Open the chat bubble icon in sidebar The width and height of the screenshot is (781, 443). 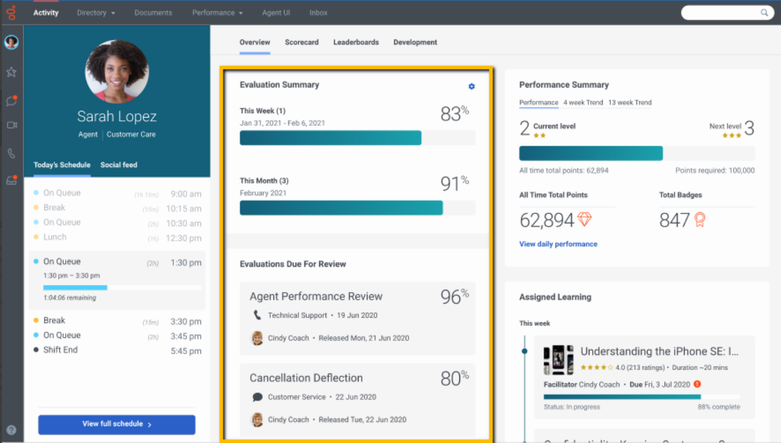coord(11,100)
